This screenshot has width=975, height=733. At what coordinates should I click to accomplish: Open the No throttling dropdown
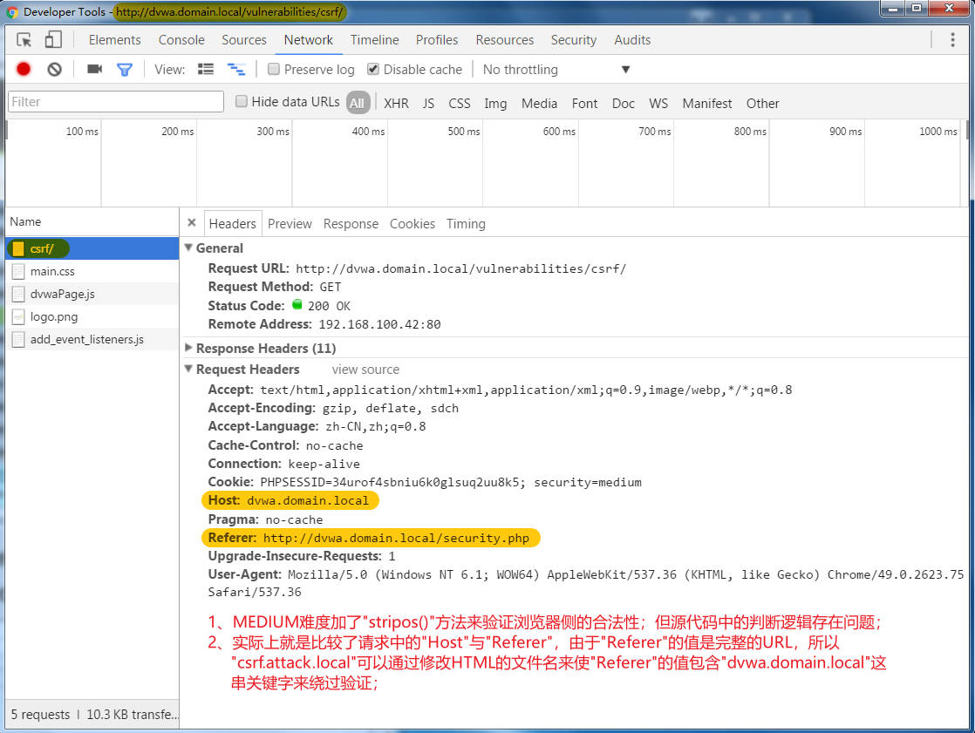[556, 70]
